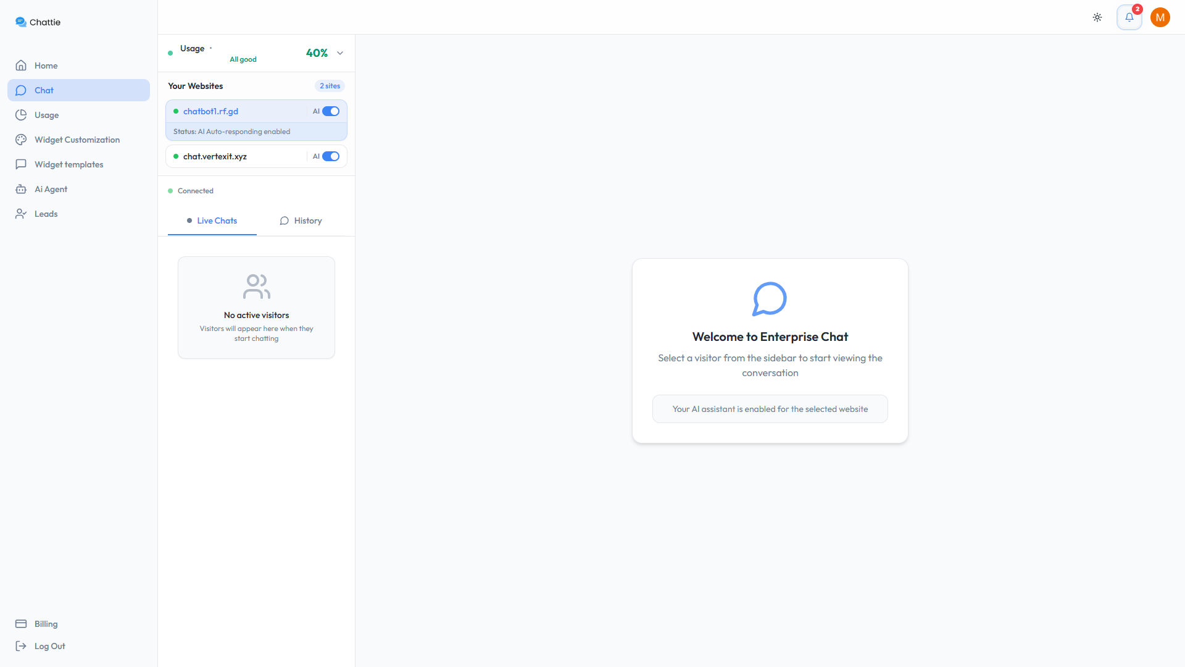Click the 2 sites badge
The width and height of the screenshot is (1185, 667).
coord(330,86)
